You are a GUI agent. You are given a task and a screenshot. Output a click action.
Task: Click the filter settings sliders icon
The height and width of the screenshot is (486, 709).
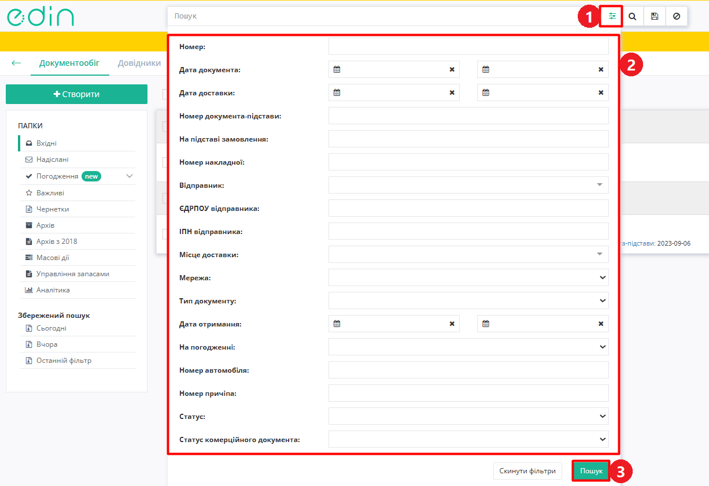(x=611, y=17)
